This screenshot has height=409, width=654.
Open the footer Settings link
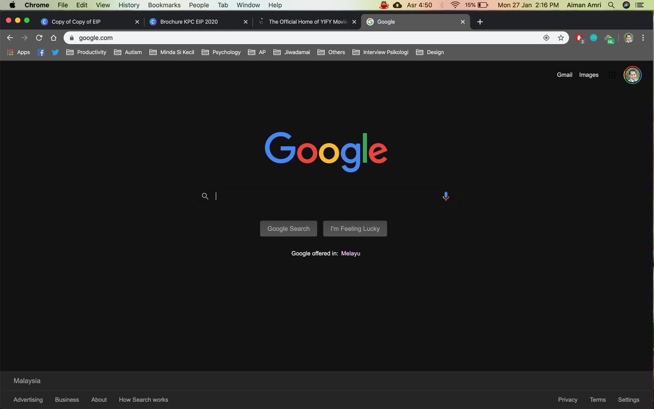pos(628,400)
